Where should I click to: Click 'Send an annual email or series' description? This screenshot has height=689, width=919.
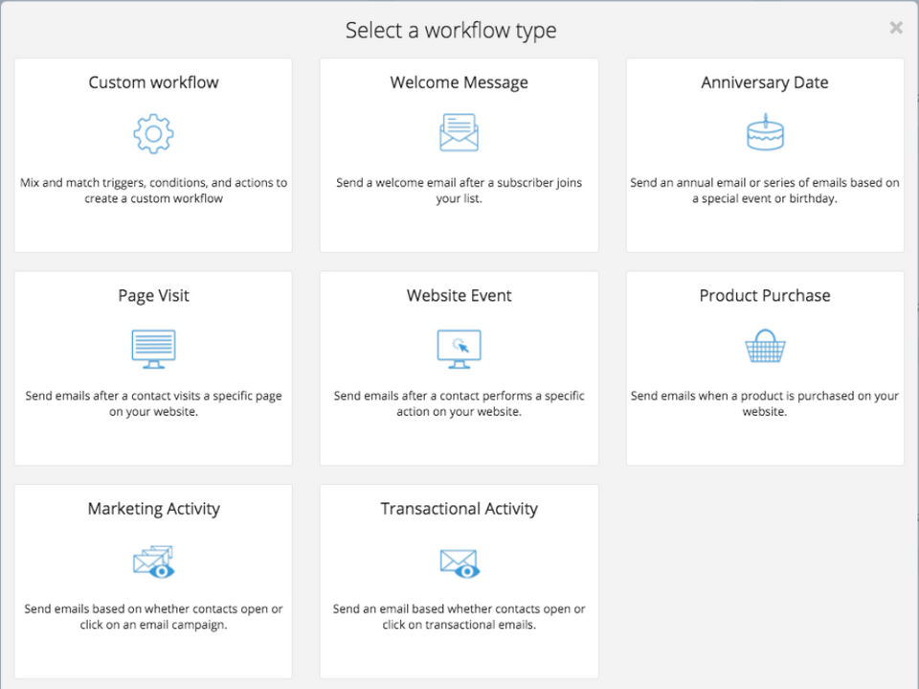(x=765, y=190)
